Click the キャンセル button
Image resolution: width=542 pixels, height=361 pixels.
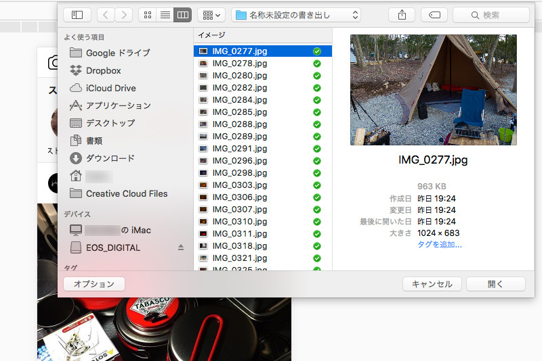[x=432, y=284]
